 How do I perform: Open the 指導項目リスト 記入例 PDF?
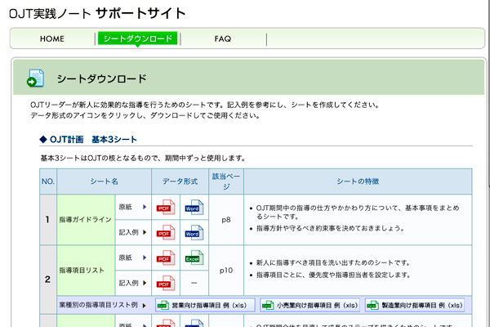tap(166, 283)
